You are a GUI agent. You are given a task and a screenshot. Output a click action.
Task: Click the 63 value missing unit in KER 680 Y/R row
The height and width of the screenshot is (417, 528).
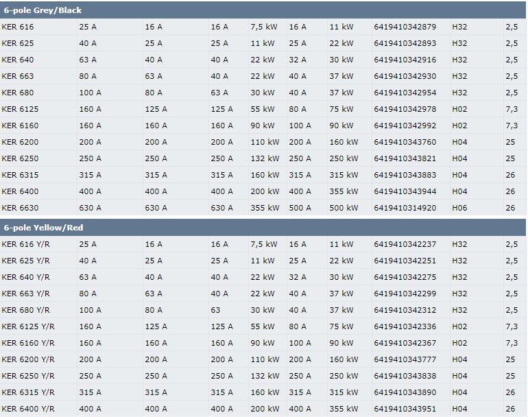pyautogui.click(x=215, y=310)
